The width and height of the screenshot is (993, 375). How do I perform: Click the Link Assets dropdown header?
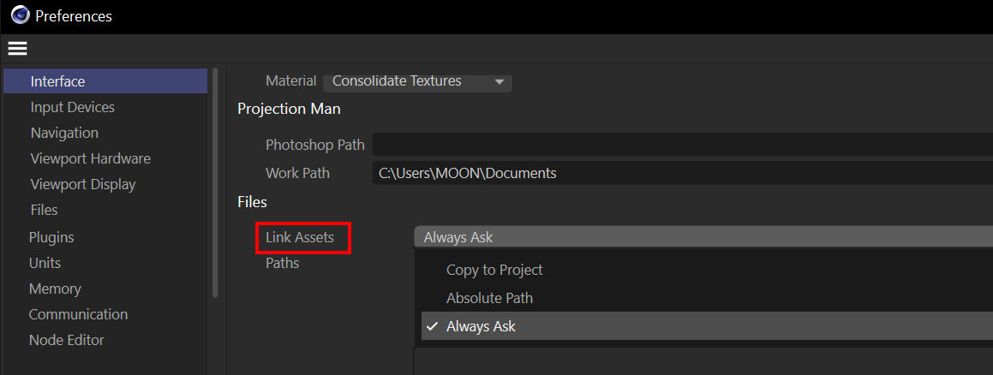703,237
